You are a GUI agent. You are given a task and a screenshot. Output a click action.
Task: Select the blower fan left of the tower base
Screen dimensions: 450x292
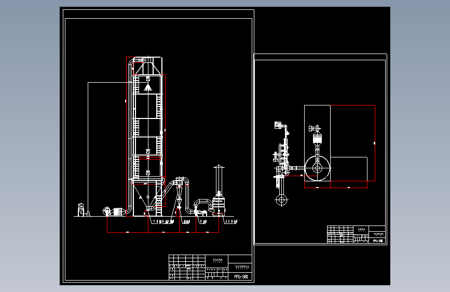pyautogui.click(x=107, y=211)
